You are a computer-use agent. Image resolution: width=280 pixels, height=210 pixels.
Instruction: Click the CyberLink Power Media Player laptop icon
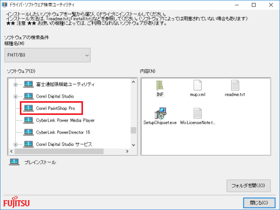tap(29, 120)
